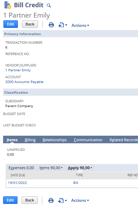Open the Bill type link in the row
The image size is (138, 207).
[x=76, y=183]
